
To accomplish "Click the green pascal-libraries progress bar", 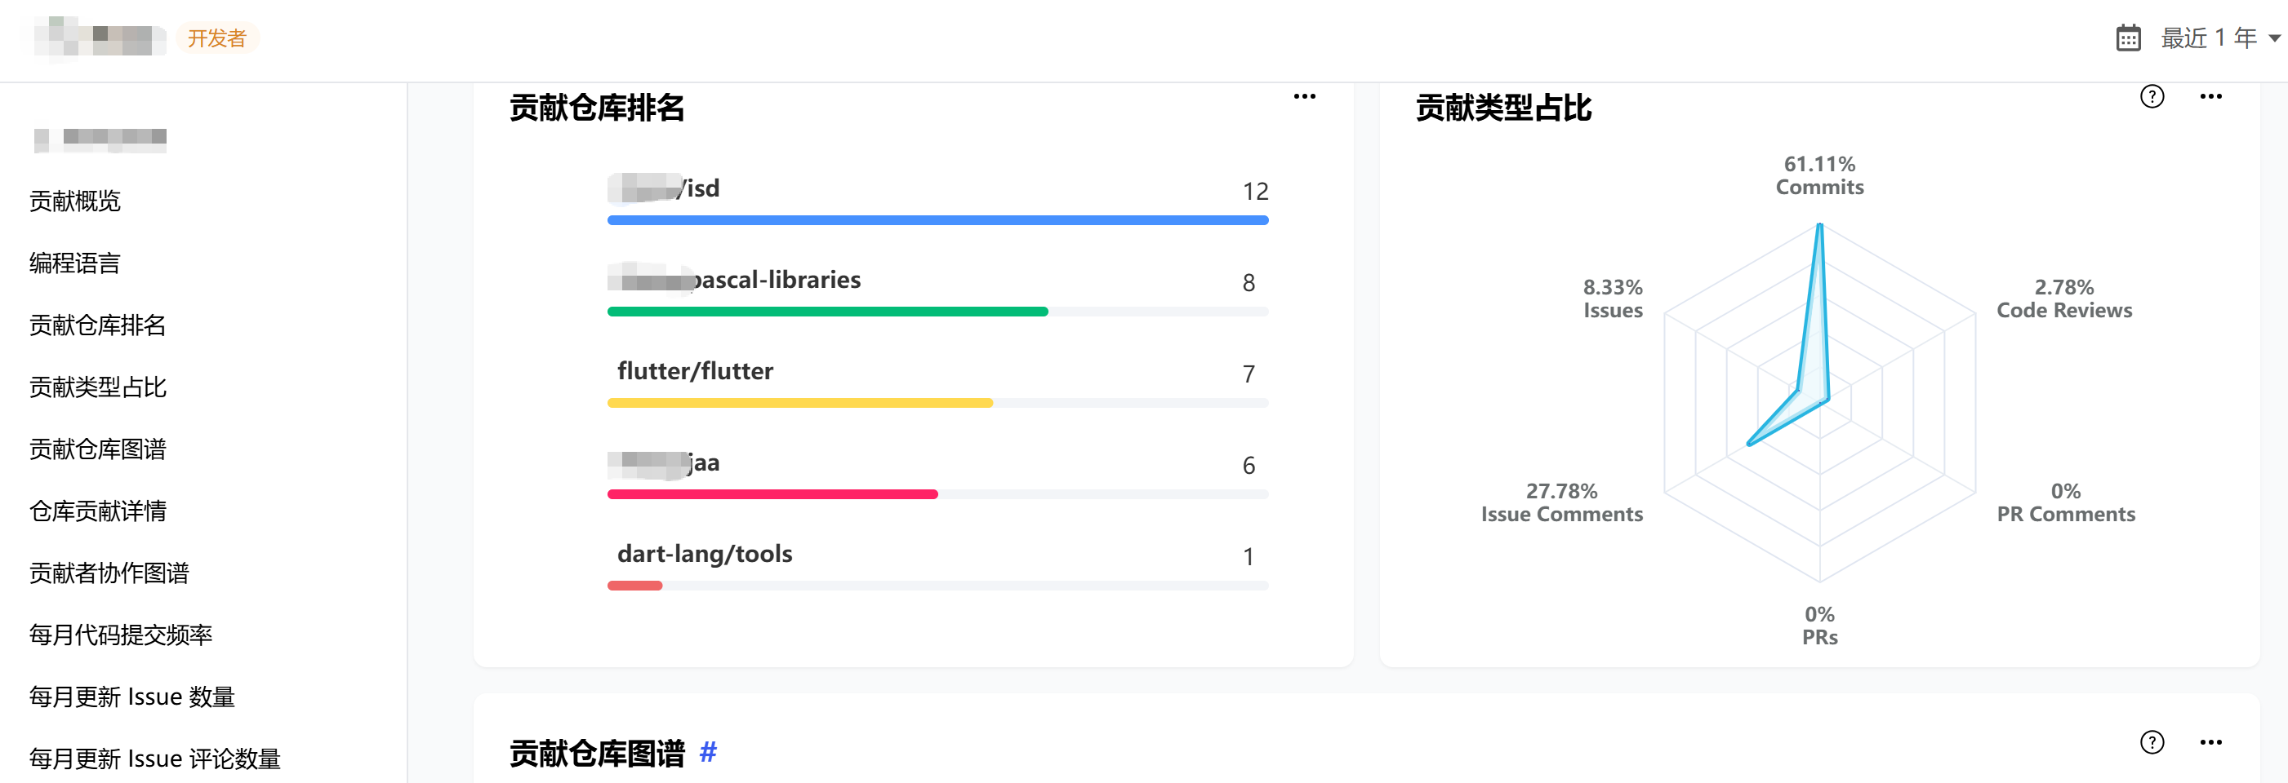I will click(827, 312).
